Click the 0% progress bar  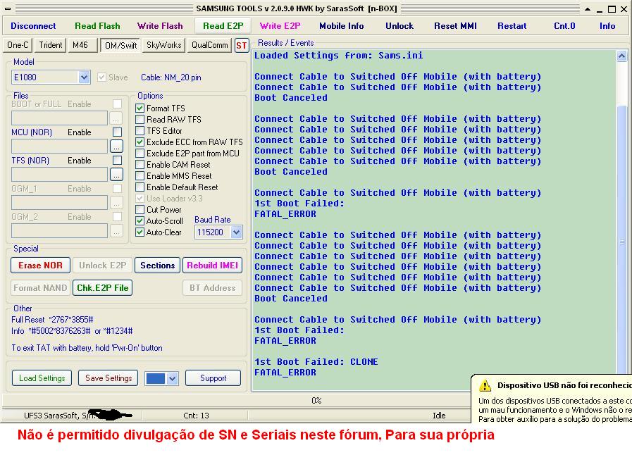[316, 401]
